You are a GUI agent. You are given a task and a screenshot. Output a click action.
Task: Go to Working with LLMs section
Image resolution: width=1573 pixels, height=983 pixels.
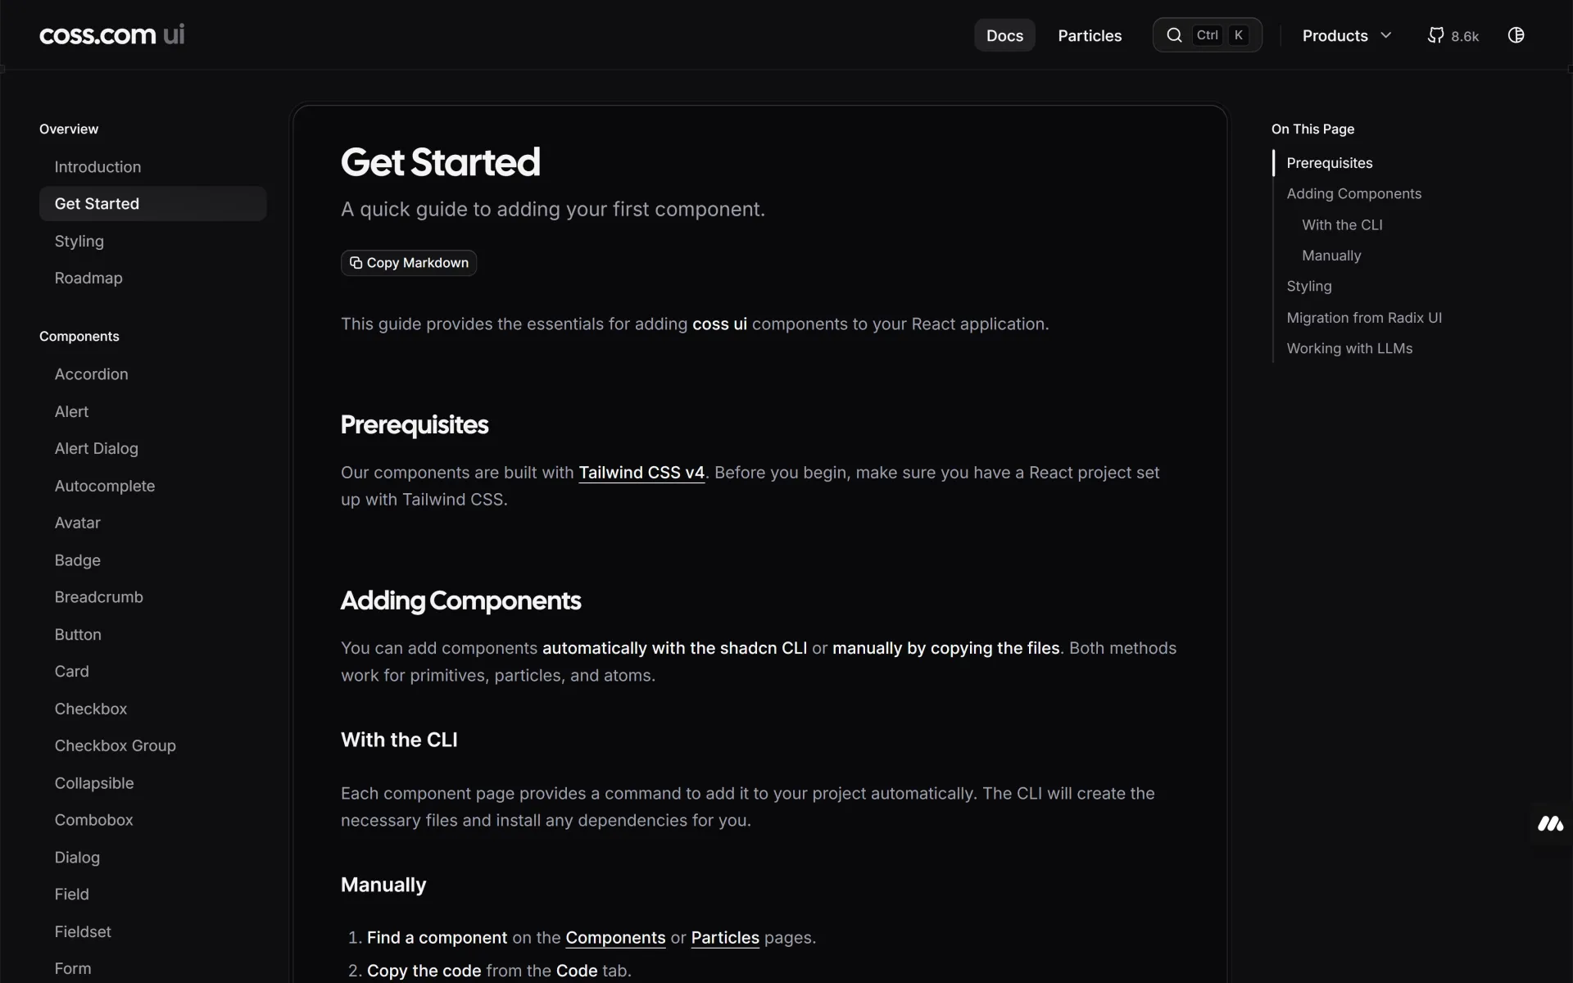tap(1349, 349)
